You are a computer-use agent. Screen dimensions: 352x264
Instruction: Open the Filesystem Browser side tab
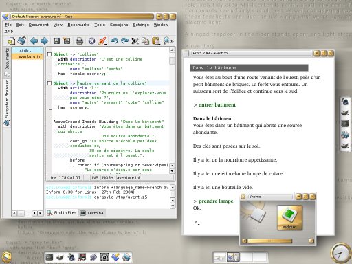[7, 102]
